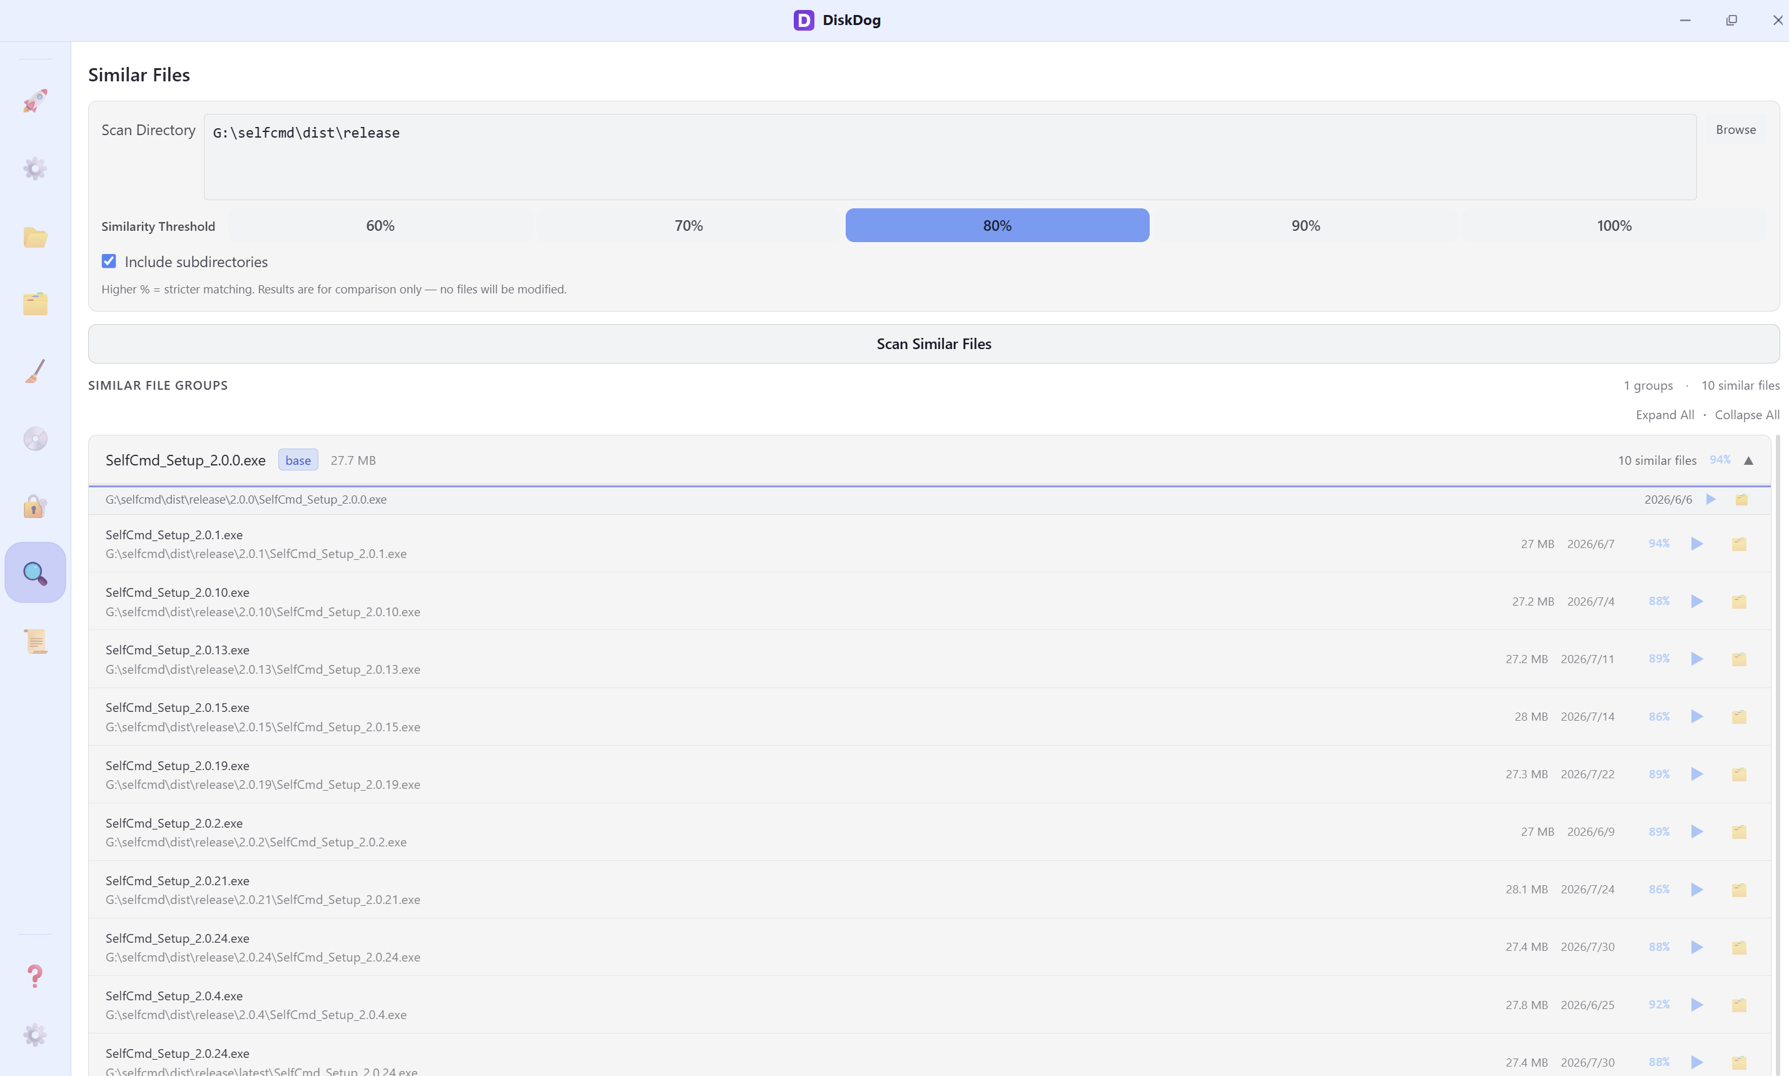Click play icon for SelfCmd_Setup_2.0.13.exe
1789x1076 pixels.
click(x=1697, y=659)
